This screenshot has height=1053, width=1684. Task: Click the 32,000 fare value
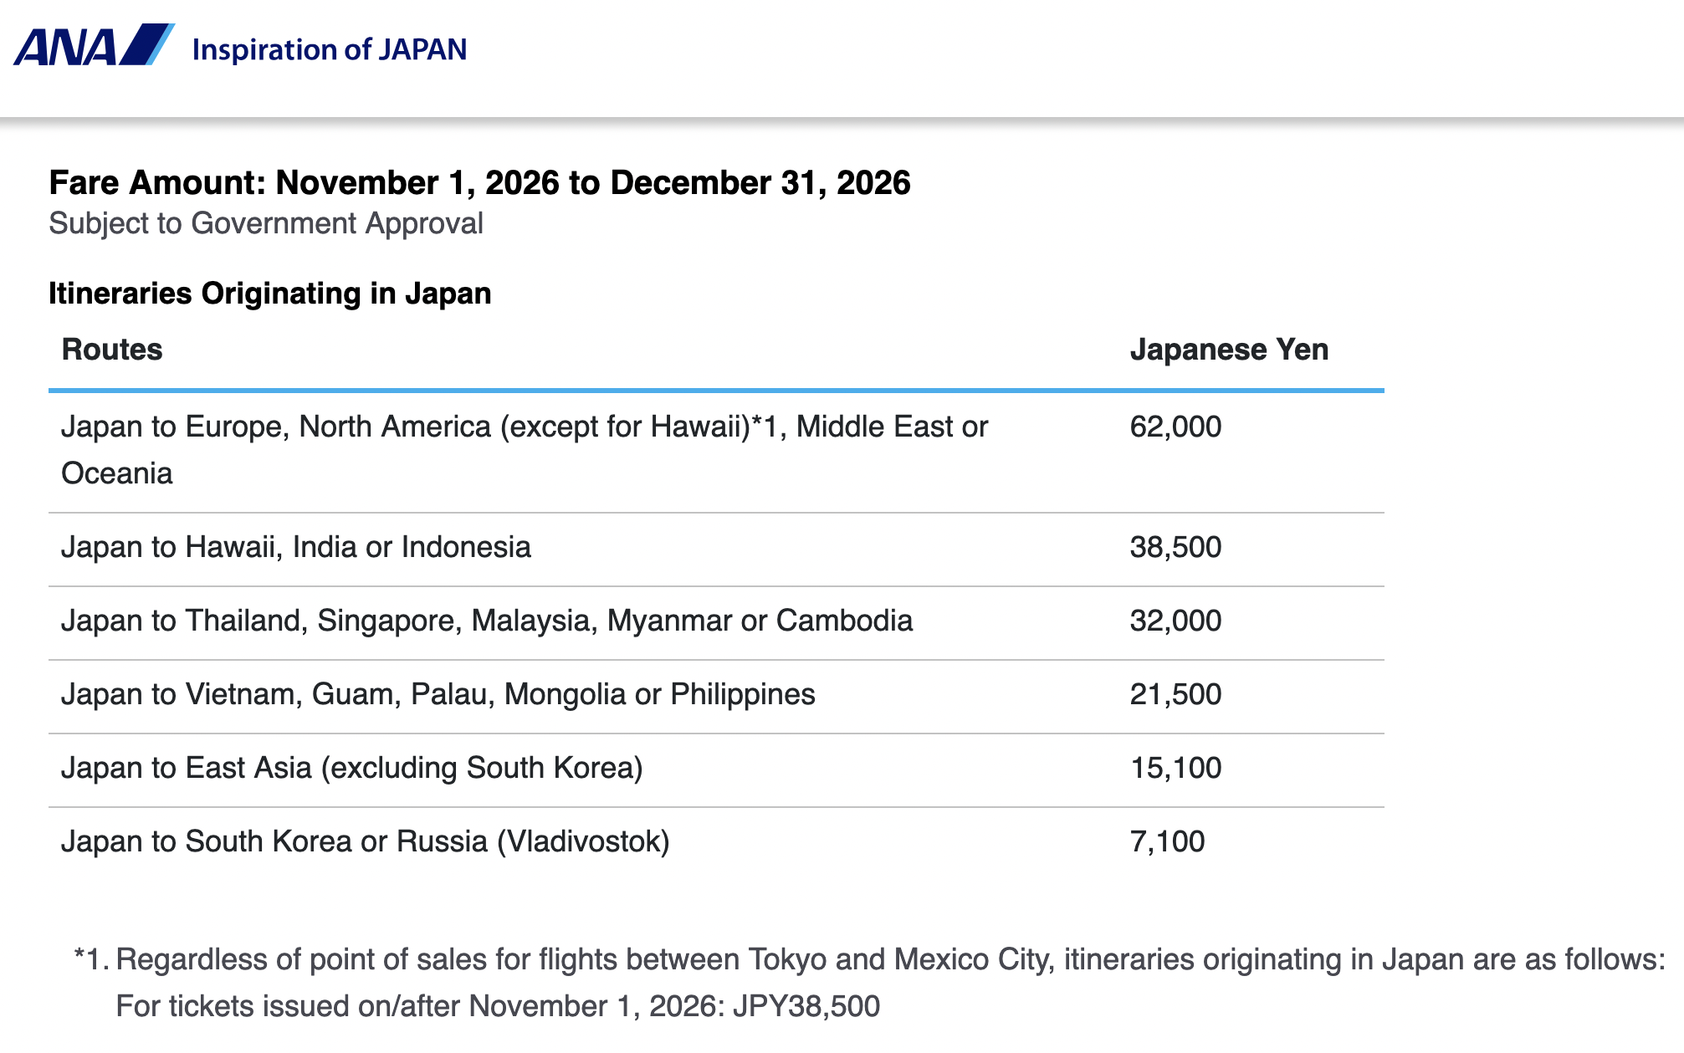pos(1175,621)
